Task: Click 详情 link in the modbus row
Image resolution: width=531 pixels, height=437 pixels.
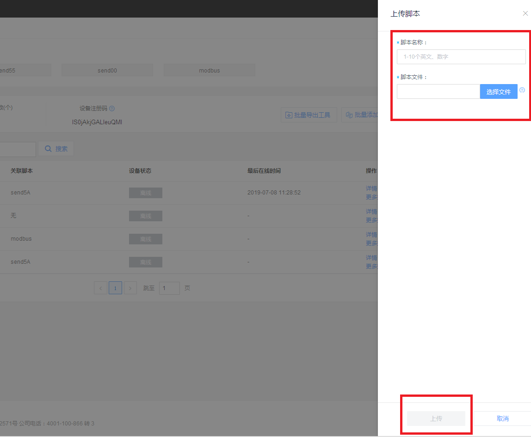Action: pyautogui.click(x=371, y=235)
